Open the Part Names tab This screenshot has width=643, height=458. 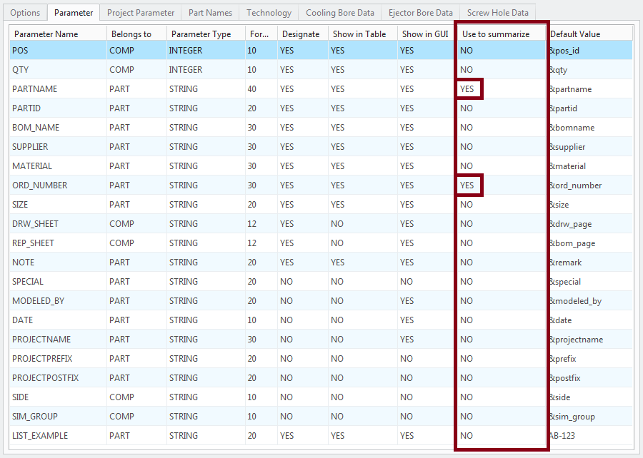210,13
